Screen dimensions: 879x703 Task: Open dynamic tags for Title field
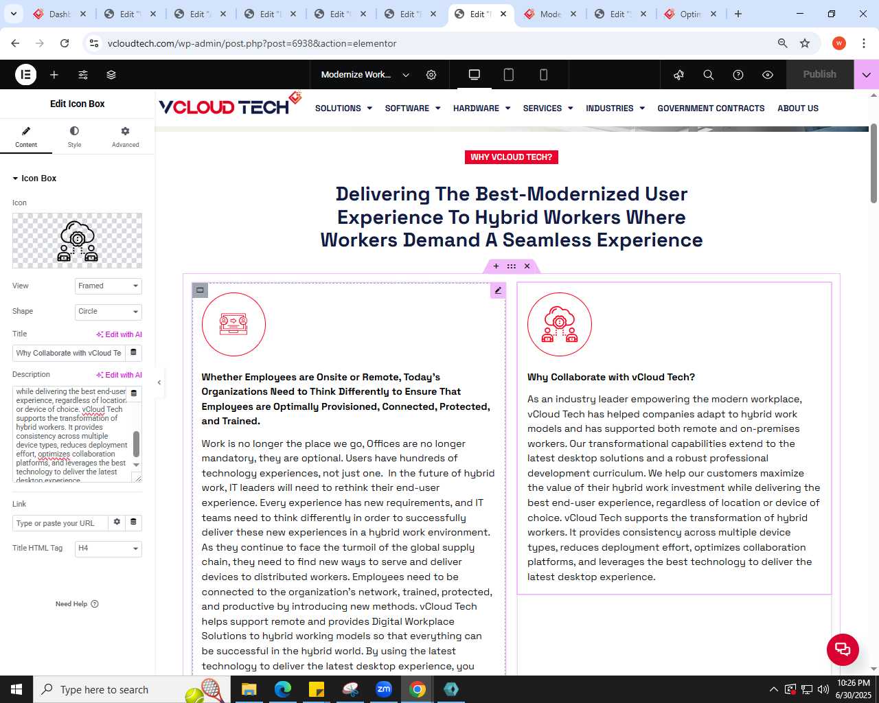click(133, 353)
